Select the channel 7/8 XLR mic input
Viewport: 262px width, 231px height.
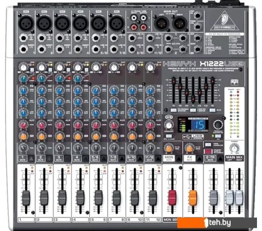tap(117, 23)
